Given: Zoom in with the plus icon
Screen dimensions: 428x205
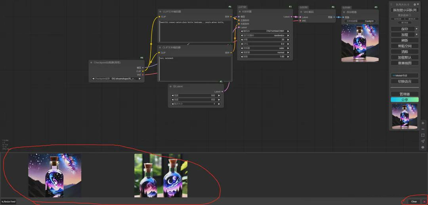Looking at the screenshot, I should click(x=423, y=123).
